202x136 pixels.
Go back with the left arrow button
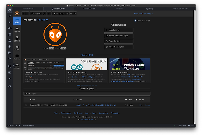point(23,13)
